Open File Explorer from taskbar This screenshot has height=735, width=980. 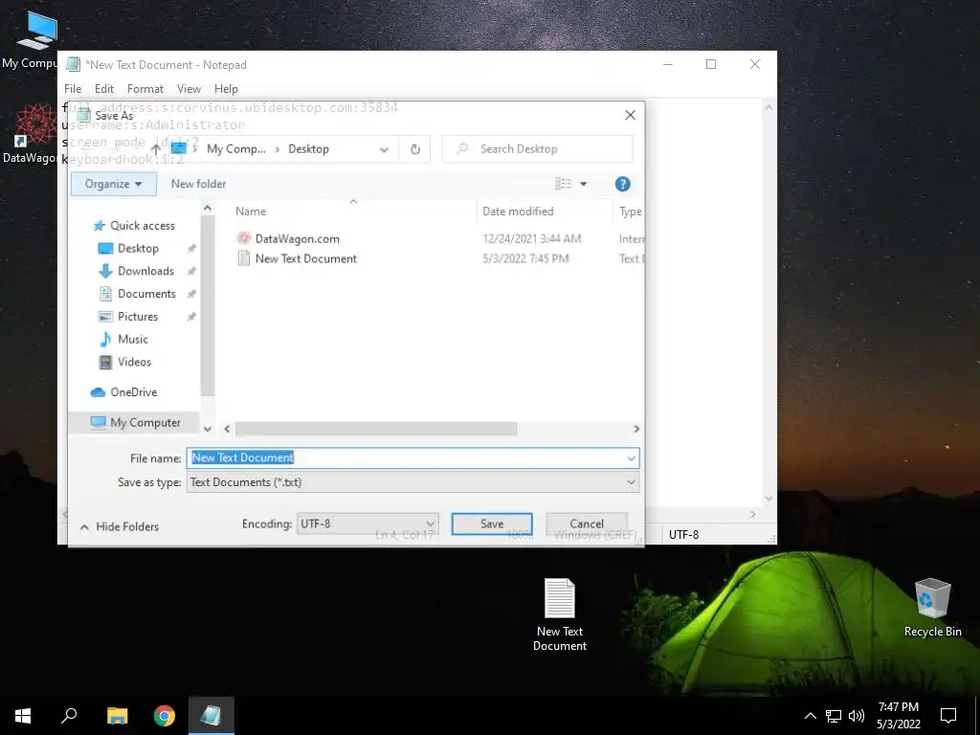117,716
